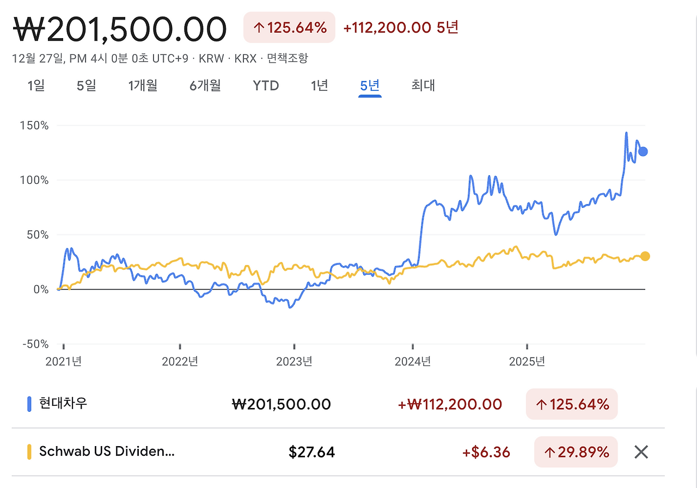Select the 1개월 range tab

pyautogui.click(x=142, y=85)
